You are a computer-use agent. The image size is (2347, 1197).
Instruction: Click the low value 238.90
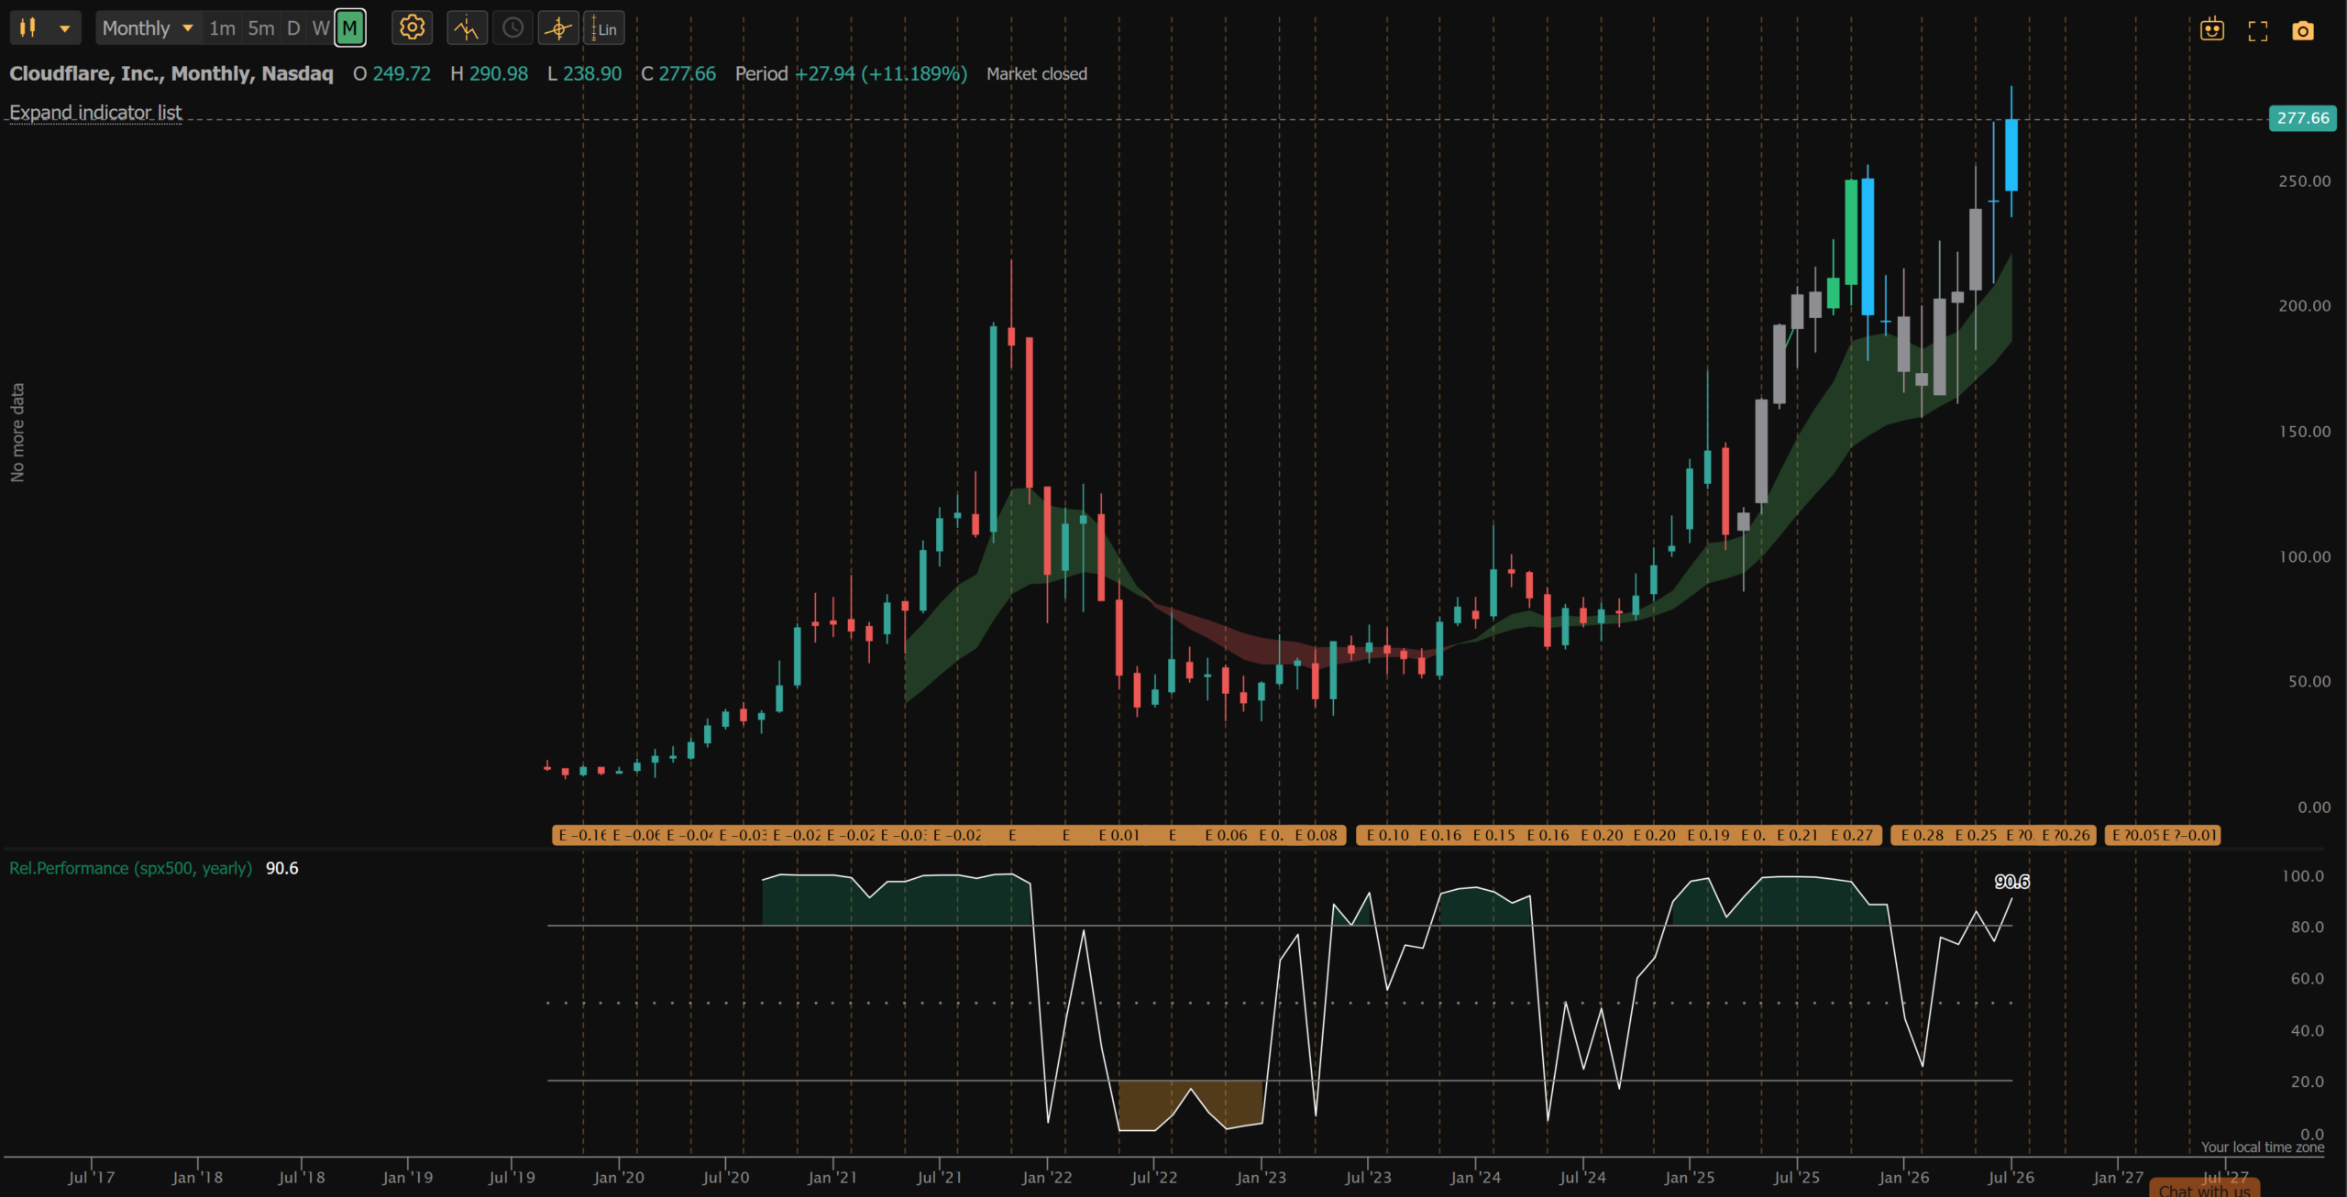(x=592, y=74)
